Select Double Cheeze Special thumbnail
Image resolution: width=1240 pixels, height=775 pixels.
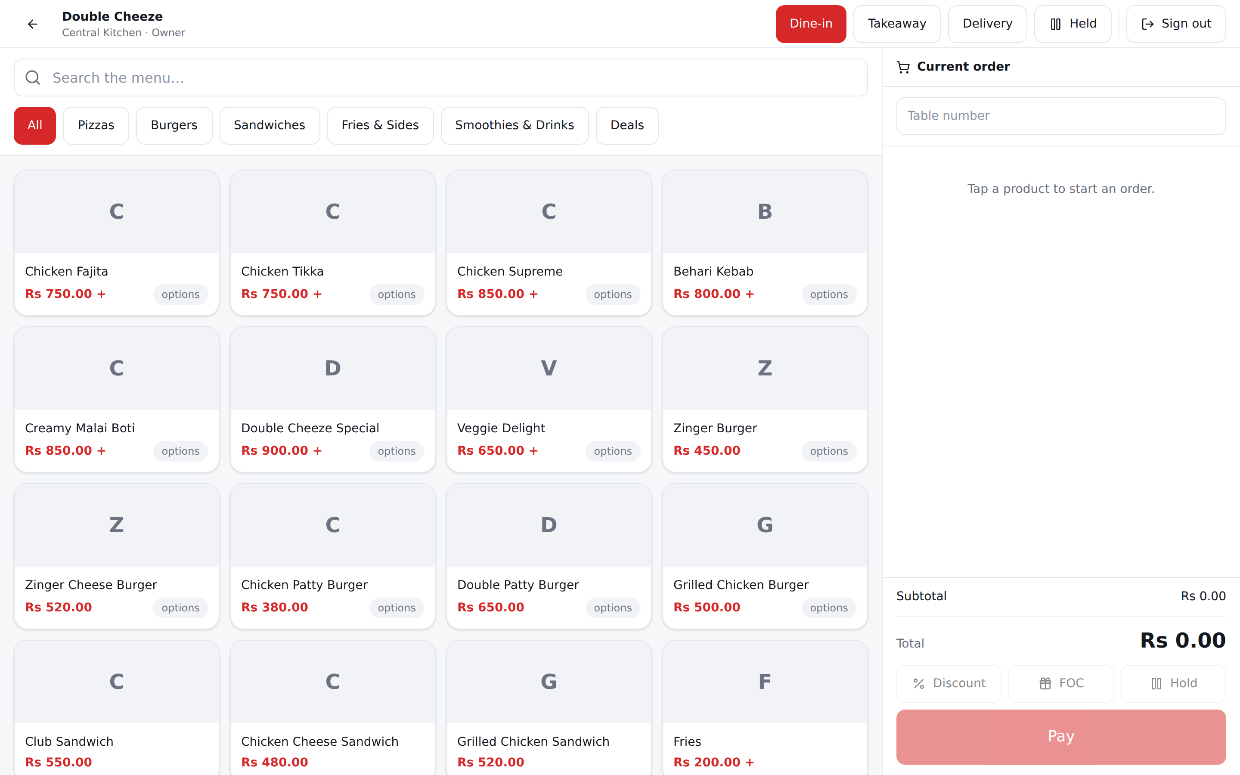tap(333, 369)
